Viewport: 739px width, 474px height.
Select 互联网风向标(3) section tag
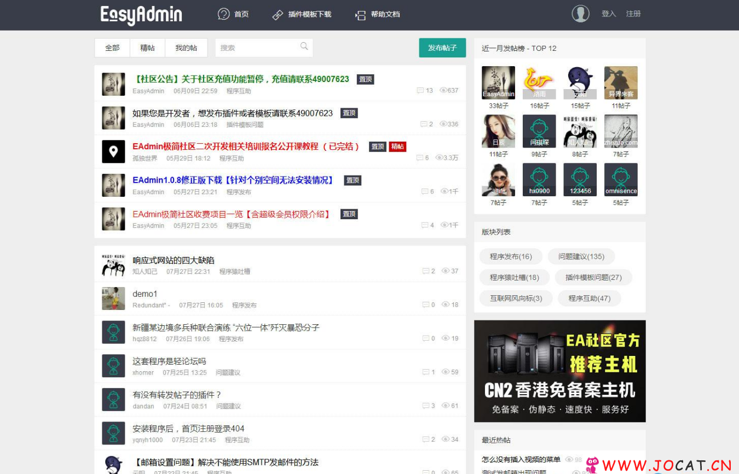[516, 298]
